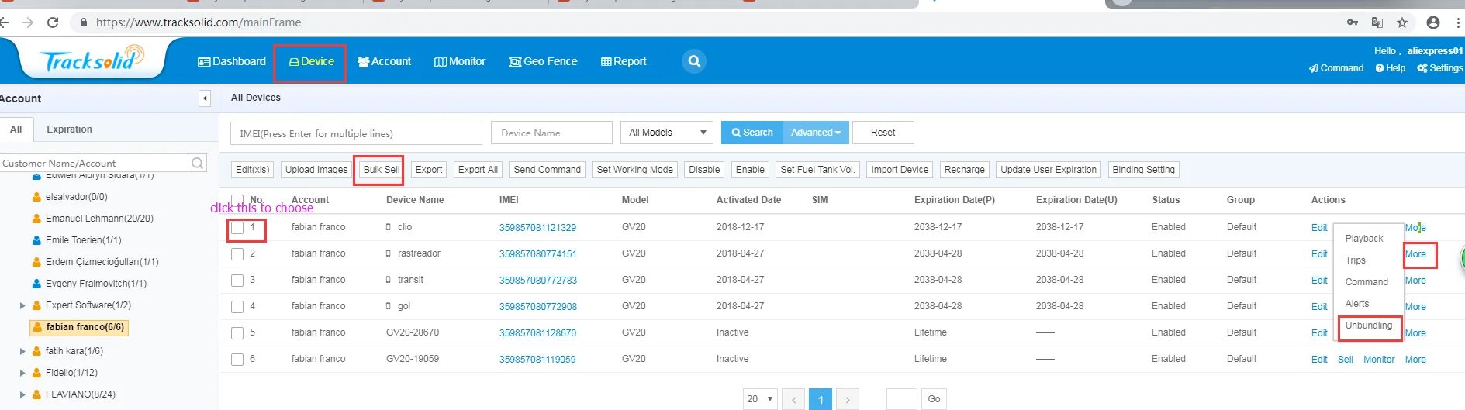Click the saved password key icon

coord(1353,22)
